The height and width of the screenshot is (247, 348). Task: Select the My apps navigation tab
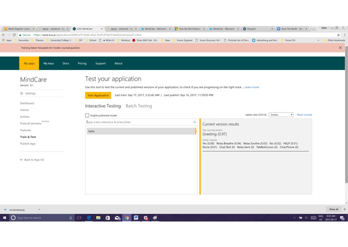29,63
